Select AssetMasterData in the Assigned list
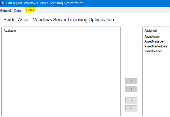The image size is (170, 117). click(156, 46)
